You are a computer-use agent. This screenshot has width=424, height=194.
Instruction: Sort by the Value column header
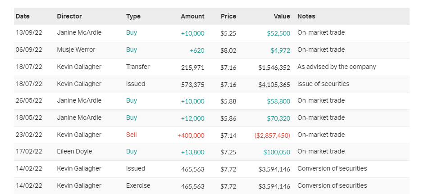click(282, 16)
